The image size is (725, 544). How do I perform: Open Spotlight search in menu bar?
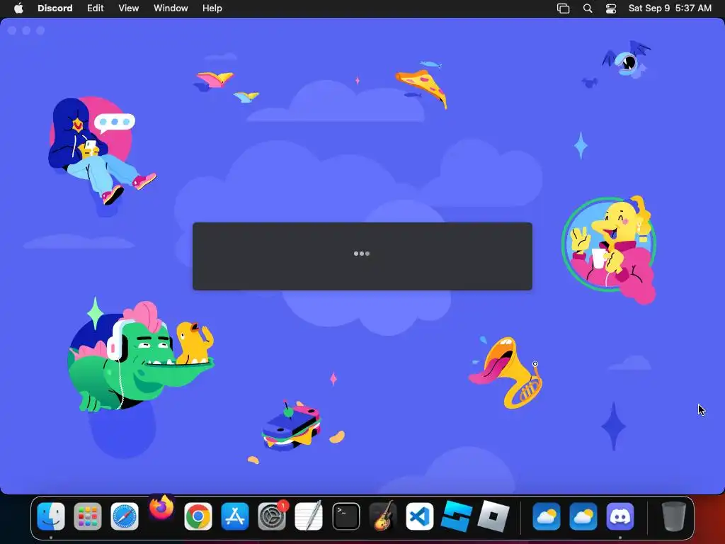pos(588,8)
